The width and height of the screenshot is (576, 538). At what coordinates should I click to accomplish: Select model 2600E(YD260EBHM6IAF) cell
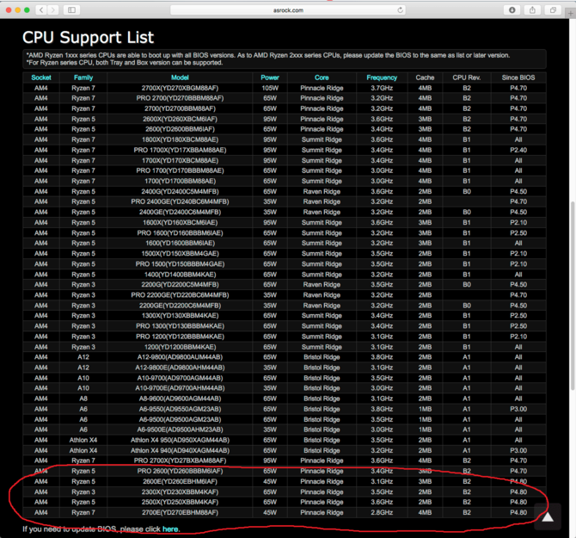click(180, 481)
